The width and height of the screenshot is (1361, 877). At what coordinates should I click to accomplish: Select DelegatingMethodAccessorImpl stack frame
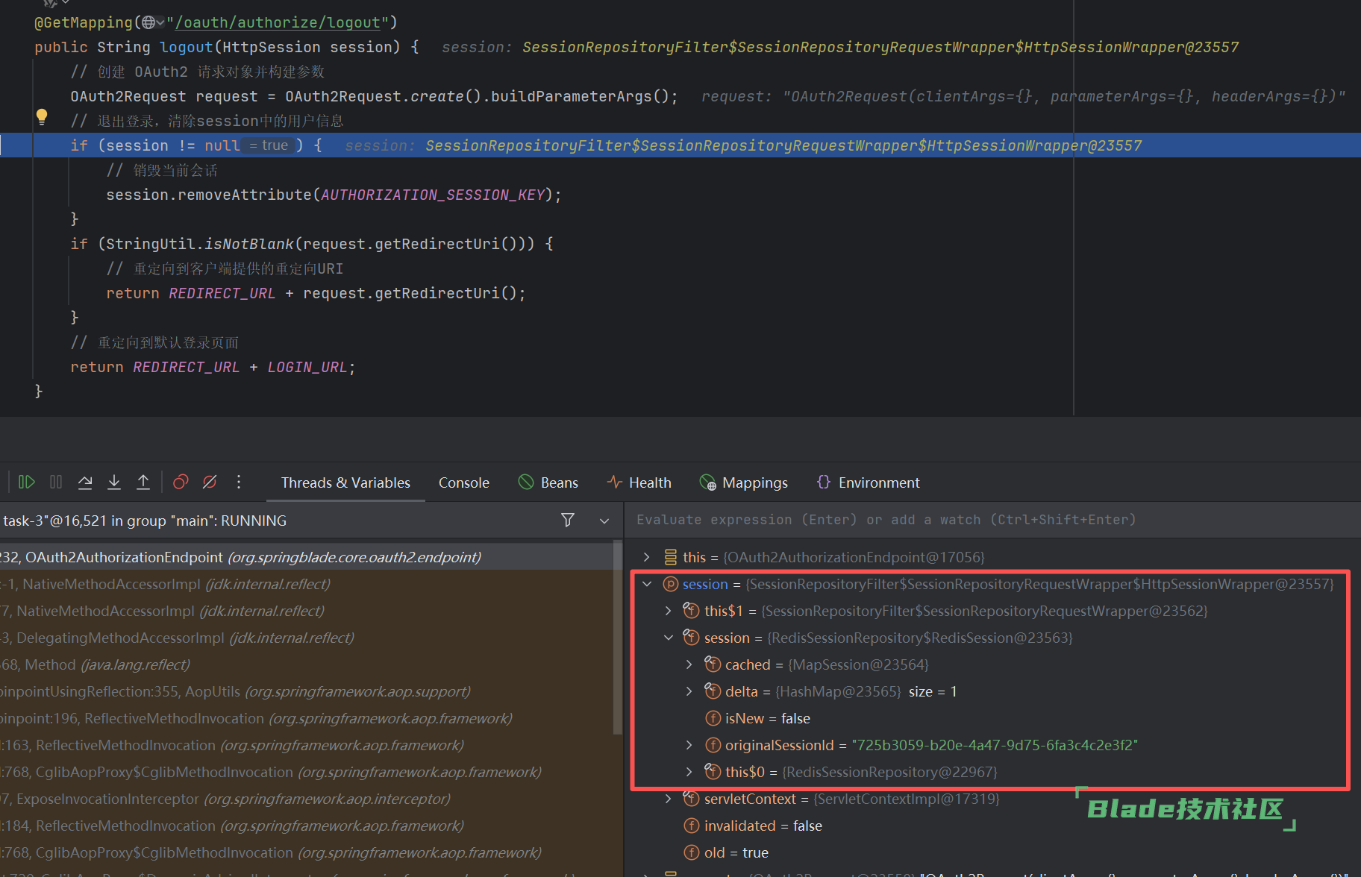coord(306,638)
